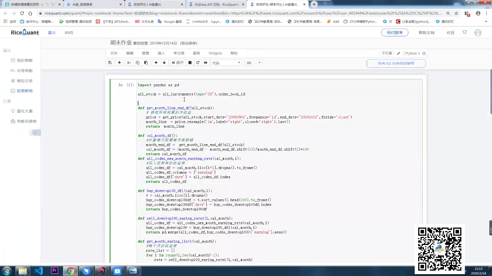492x276 pixels.
Task: Click the 共有 6G 内存供您使用 button
Action: (x=396, y=63)
